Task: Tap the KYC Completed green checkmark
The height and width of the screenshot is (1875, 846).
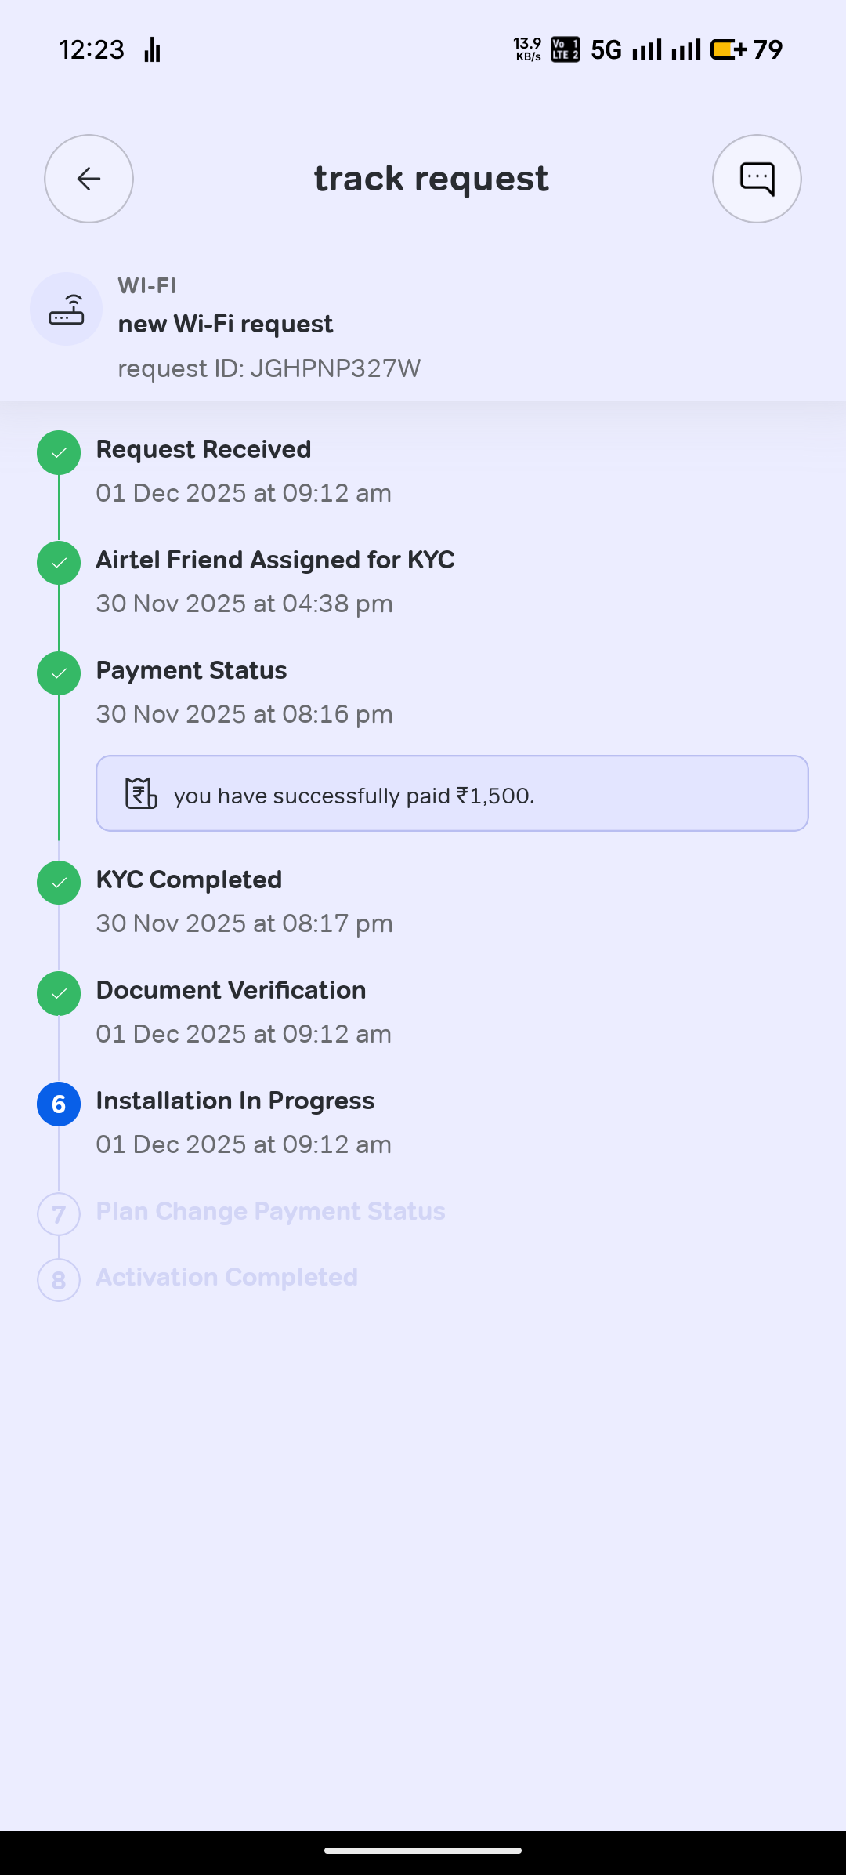Action: (59, 883)
